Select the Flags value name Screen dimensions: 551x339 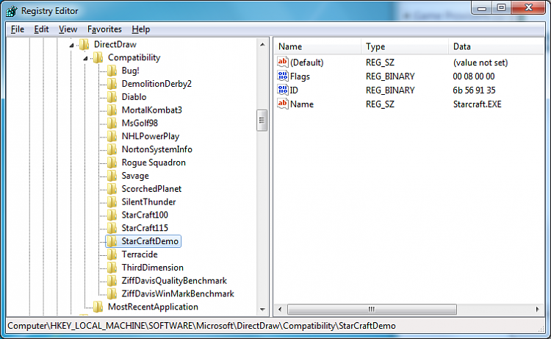point(300,76)
